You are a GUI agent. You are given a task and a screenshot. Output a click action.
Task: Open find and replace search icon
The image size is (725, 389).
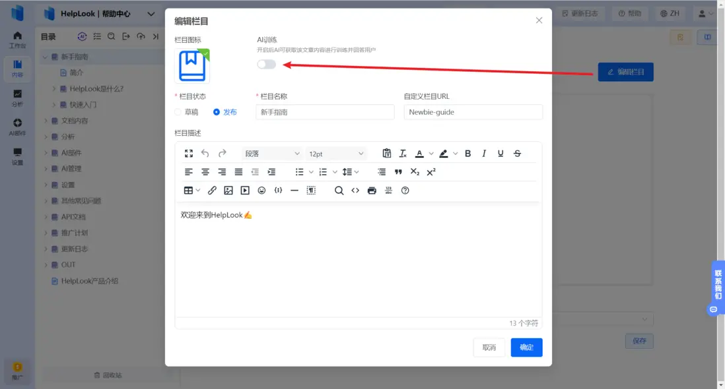339,191
